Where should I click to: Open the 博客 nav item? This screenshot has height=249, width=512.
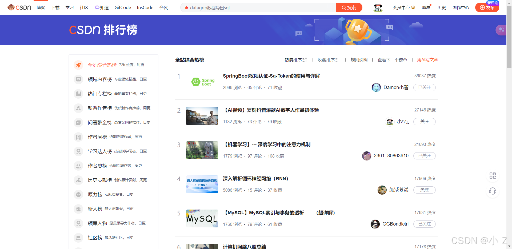click(41, 8)
